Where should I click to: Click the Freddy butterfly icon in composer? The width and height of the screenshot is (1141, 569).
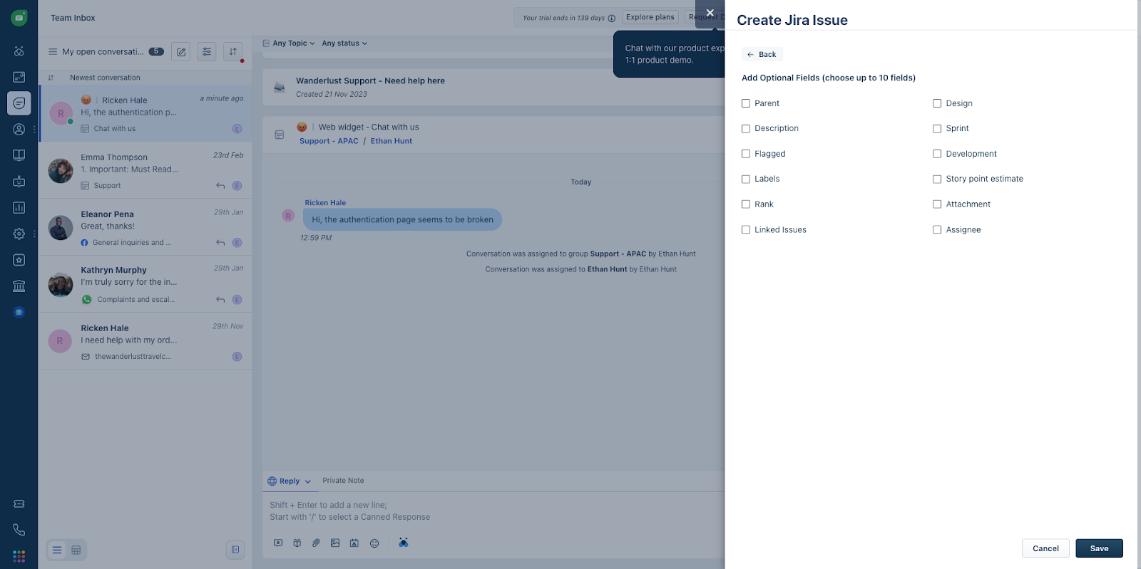click(x=404, y=543)
